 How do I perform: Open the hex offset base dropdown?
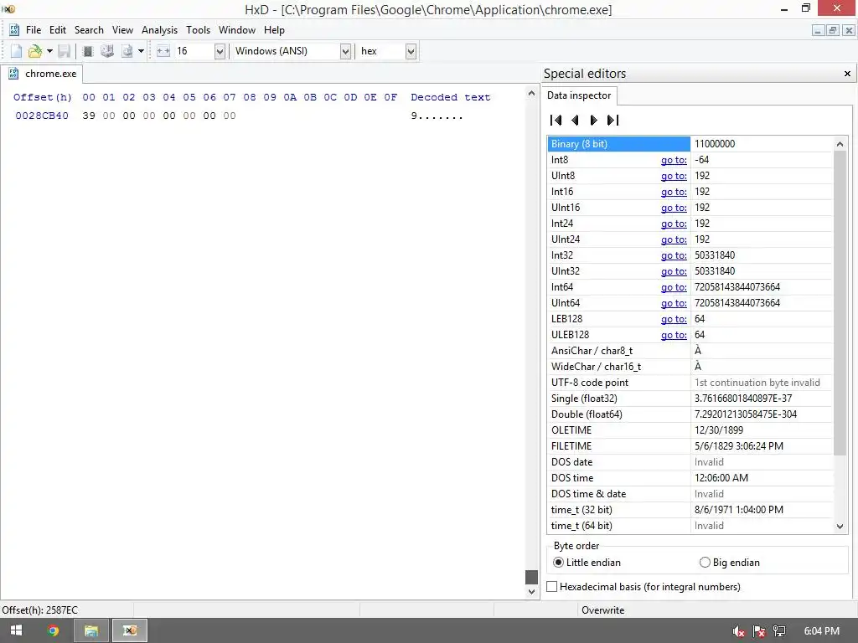[411, 51]
